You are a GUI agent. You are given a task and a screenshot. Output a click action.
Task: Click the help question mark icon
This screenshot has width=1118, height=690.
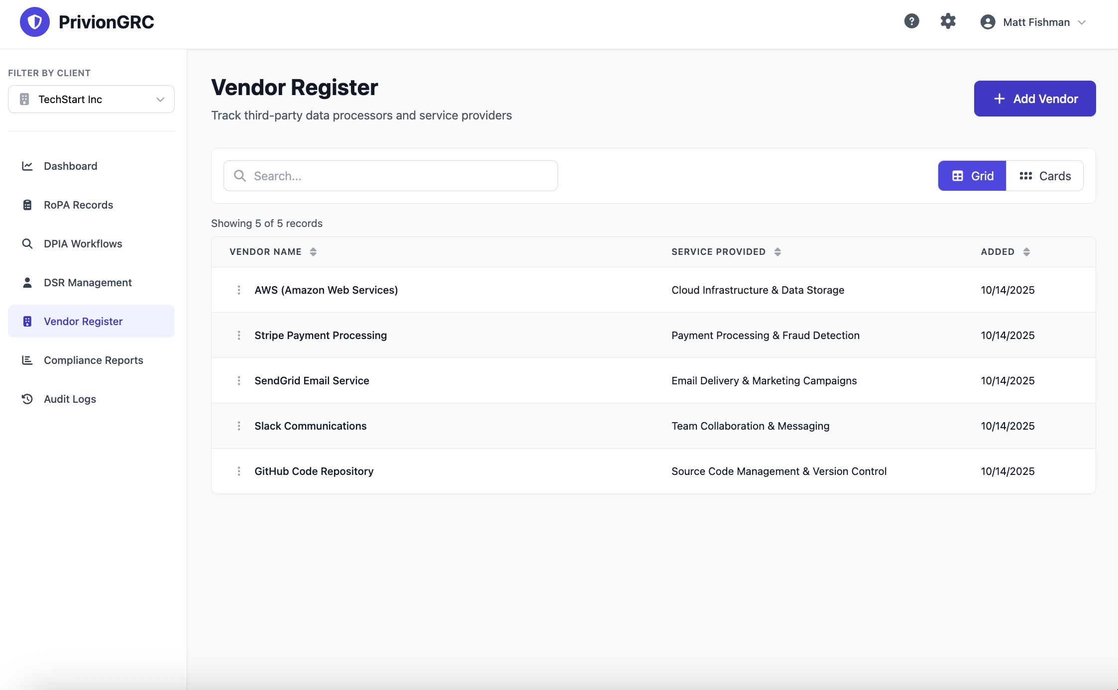coord(911,21)
